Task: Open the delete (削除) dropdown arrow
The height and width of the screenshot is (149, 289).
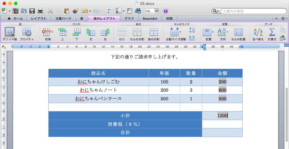Action: point(53,32)
